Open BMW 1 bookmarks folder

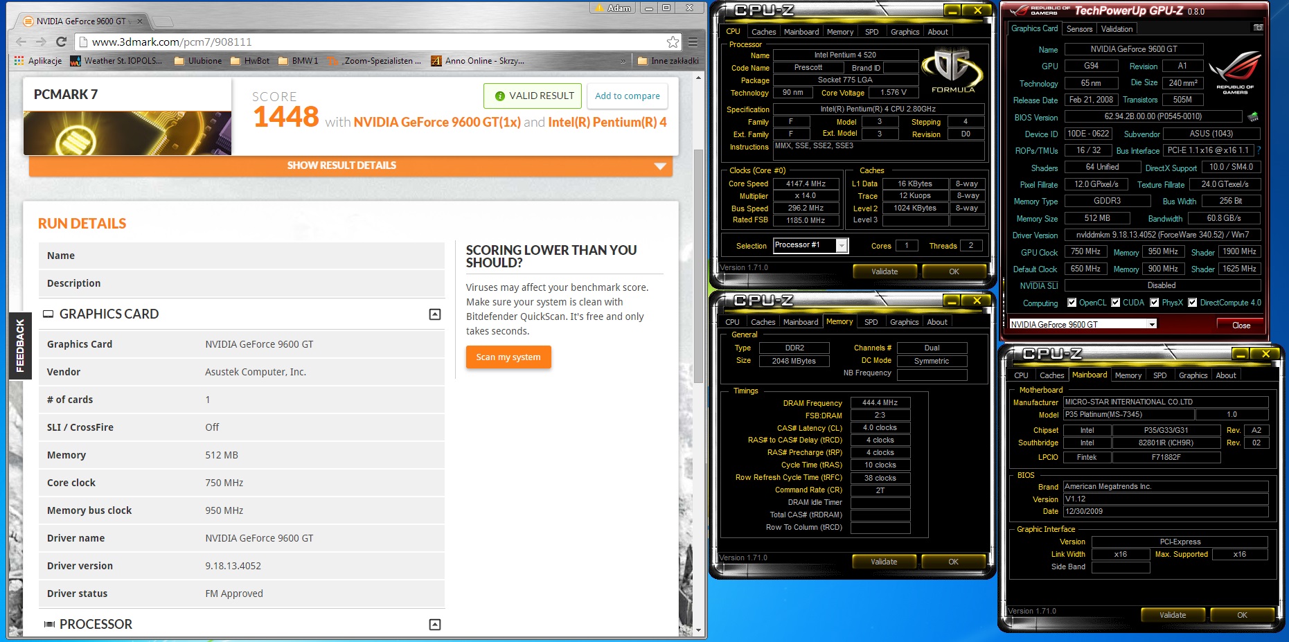pos(299,61)
